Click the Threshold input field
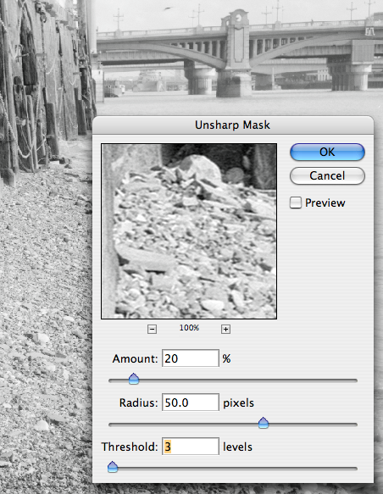The height and width of the screenshot is (494, 383). [x=191, y=447]
